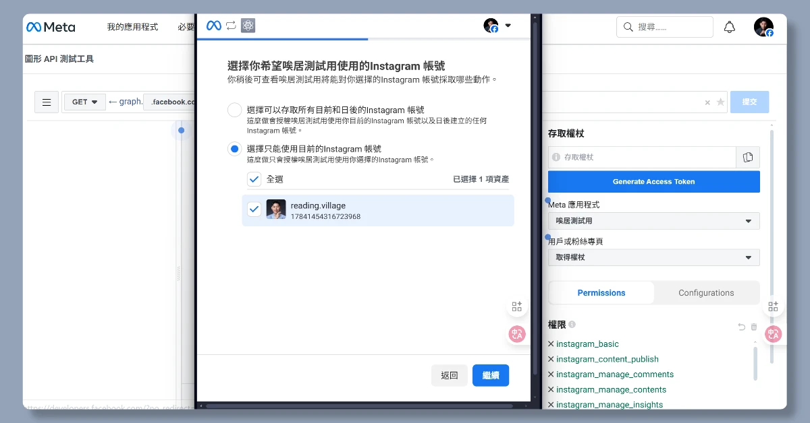The image size is (810, 423).
Task: Click the instagram_content_publish permission text
Action: [x=607, y=359]
